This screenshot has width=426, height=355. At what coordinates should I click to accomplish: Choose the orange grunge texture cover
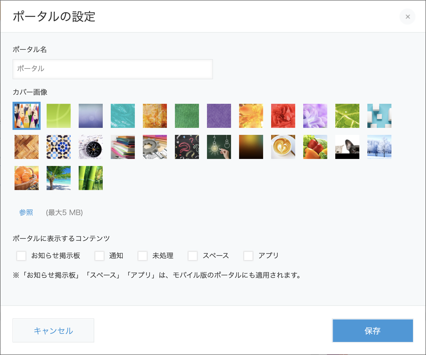click(155, 116)
